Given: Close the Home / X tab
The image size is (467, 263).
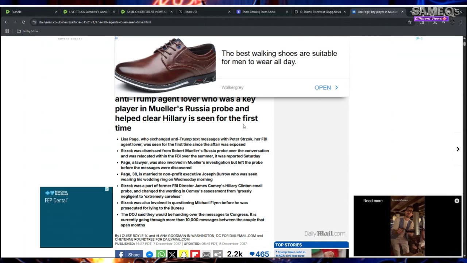Looking at the screenshot, I should pyautogui.click(x=229, y=12).
